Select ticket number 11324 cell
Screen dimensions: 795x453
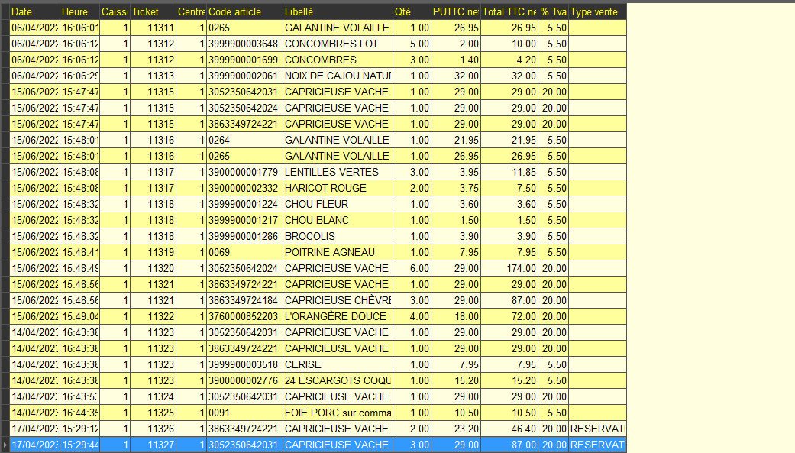click(x=153, y=396)
